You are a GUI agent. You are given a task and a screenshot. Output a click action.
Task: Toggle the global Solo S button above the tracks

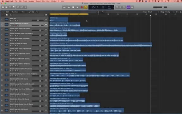(x=11, y=15)
